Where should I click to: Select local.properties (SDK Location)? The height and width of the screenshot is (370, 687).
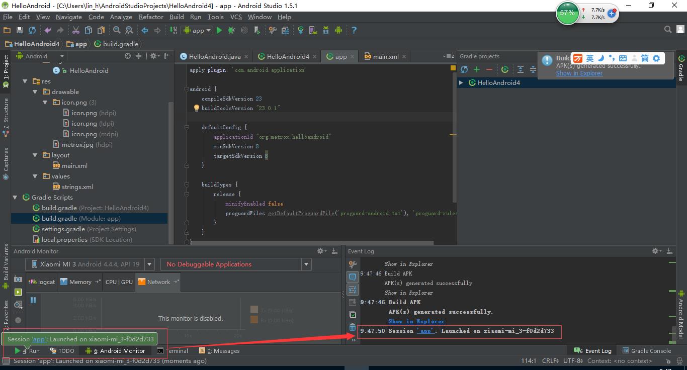[82, 239]
